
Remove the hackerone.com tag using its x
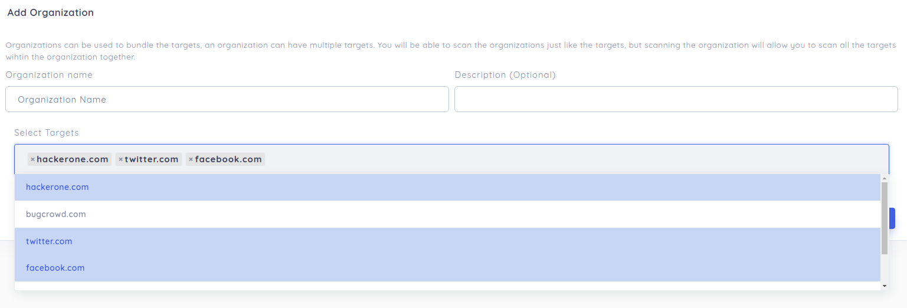(x=32, y=159)
